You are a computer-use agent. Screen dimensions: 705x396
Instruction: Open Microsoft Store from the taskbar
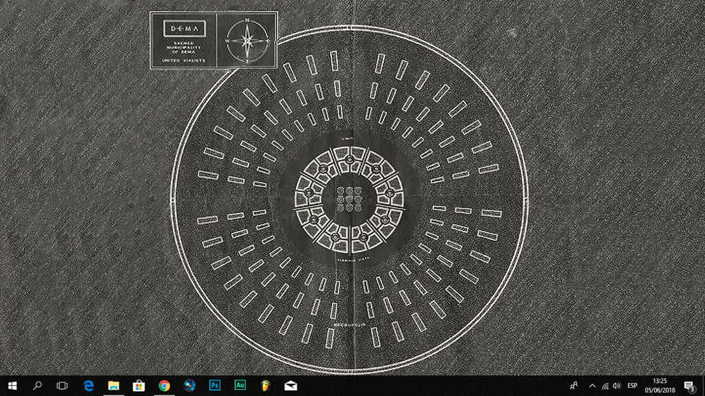(x=139, y=386)
